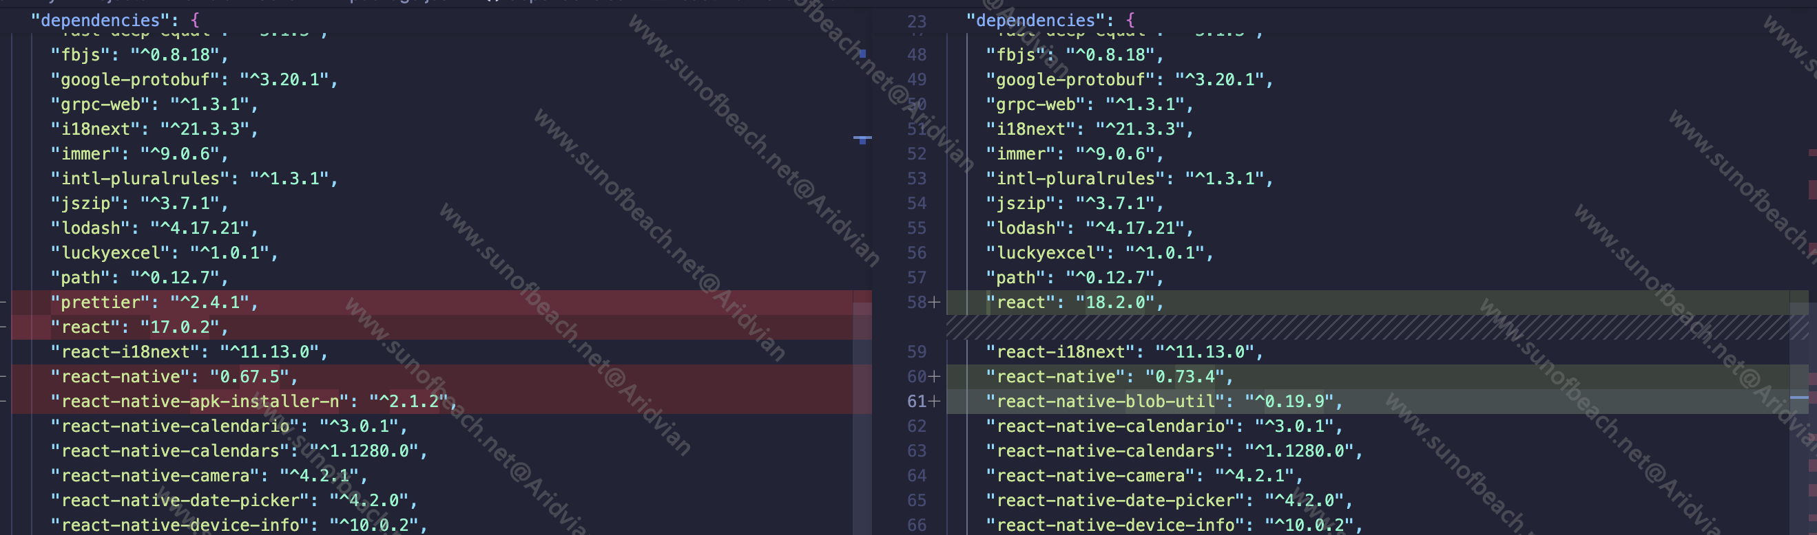1817x535 pixels.
Task: Click line number 63 in the gutter
Action: click(916, 451)
